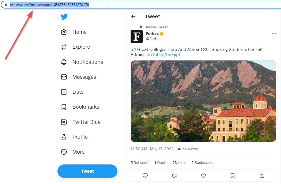Click the Tweet button

87,171
